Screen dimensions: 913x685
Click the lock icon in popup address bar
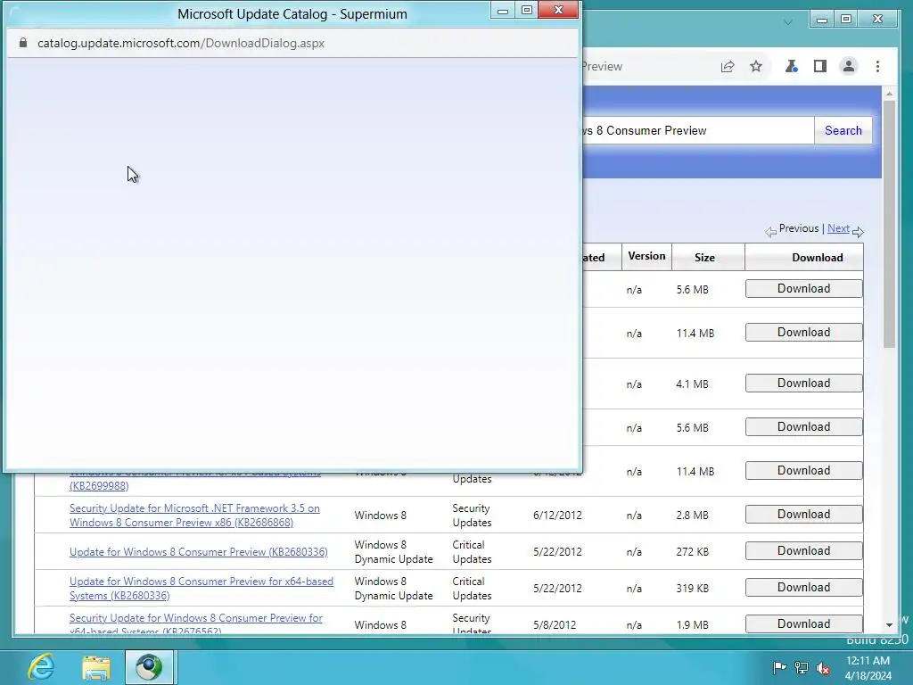tap(23, 43)
